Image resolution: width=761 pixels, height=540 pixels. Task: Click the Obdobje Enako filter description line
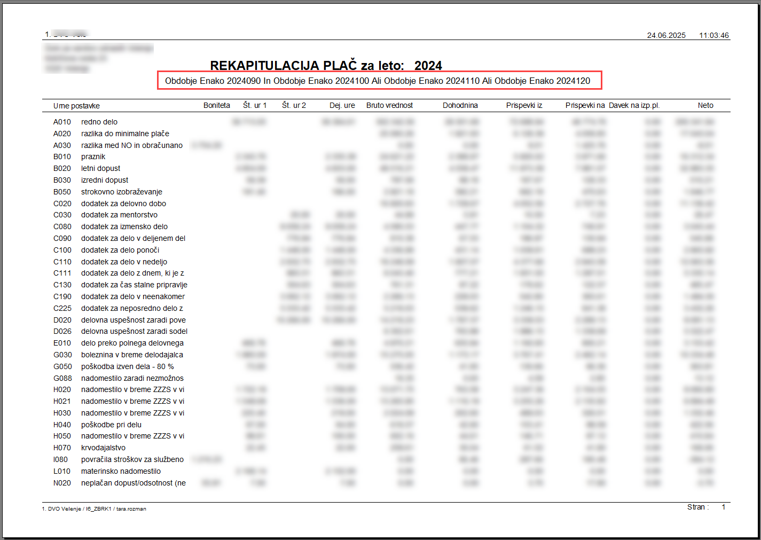pyautogui.click(x=378, y=81)
